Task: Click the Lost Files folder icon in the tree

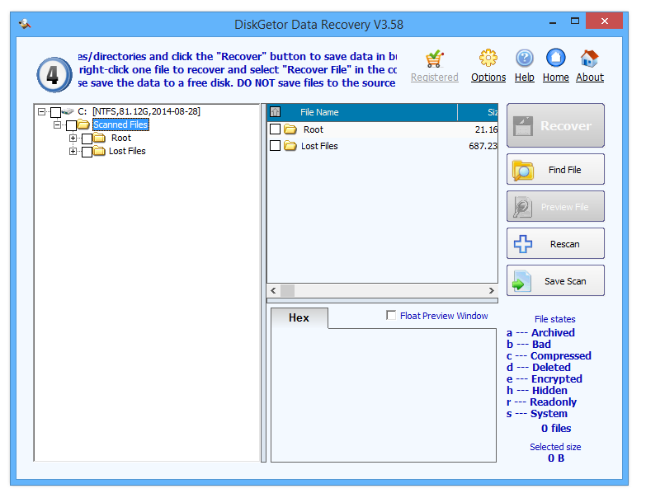Action: tap(99, 151)
